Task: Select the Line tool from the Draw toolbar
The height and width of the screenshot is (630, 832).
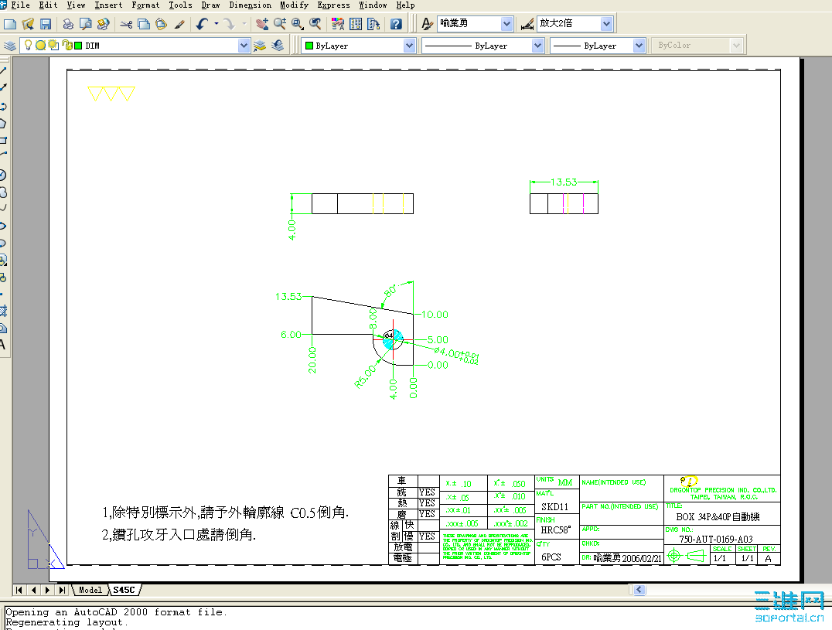Action: pyautogui.click(x=5, y=69)
